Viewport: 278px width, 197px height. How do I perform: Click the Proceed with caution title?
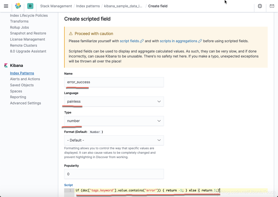[x=94, y=34]
